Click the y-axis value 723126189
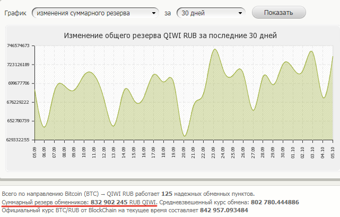340x217 pixels. pyautogui.click(x=18, y=65)
